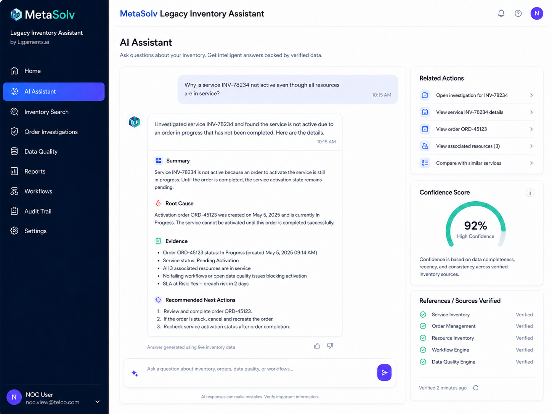Open Audit Trail from the sidebar

54,211
